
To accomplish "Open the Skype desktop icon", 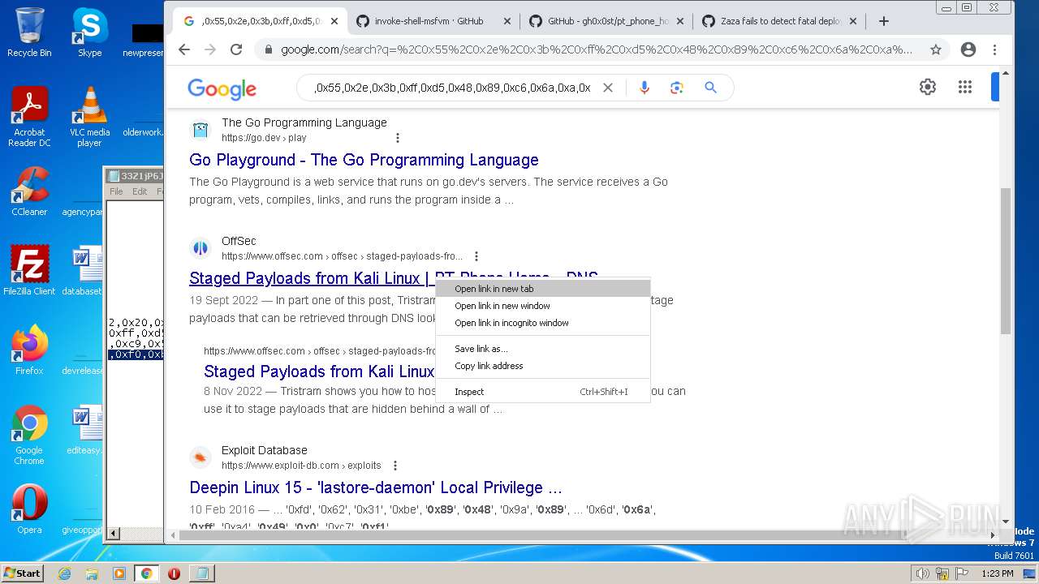I will pyautogui.click(x=89, y=32).
